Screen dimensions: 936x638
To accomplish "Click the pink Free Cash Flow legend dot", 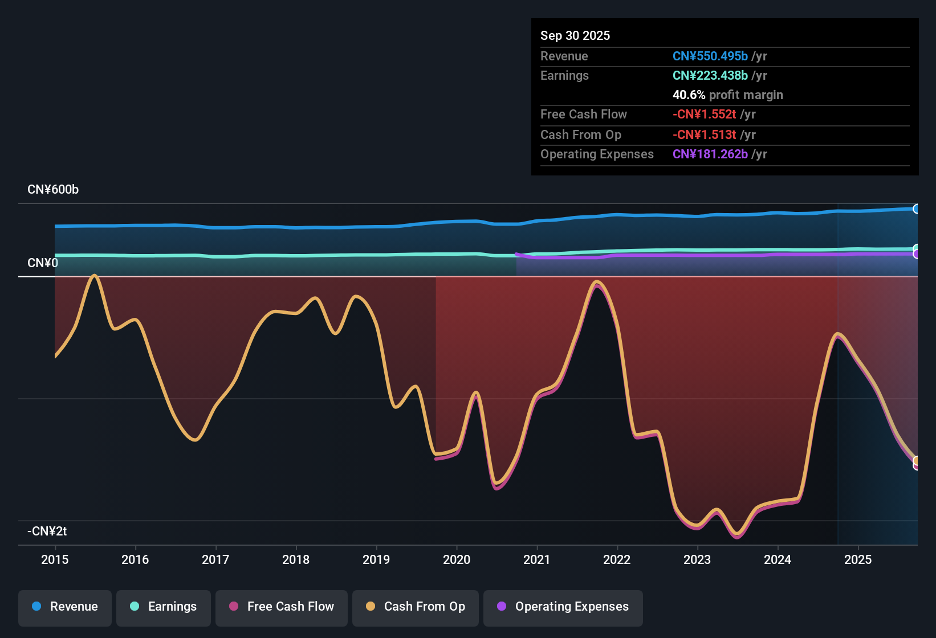I will (234, 607).
